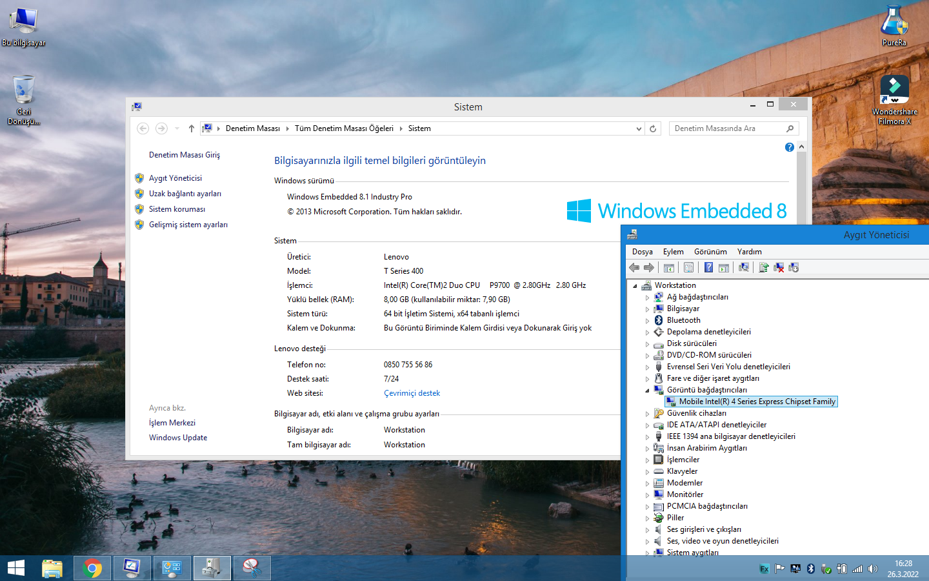
Task: Refresh the Sistem window address bar
Action: click(x=653, y=128)
